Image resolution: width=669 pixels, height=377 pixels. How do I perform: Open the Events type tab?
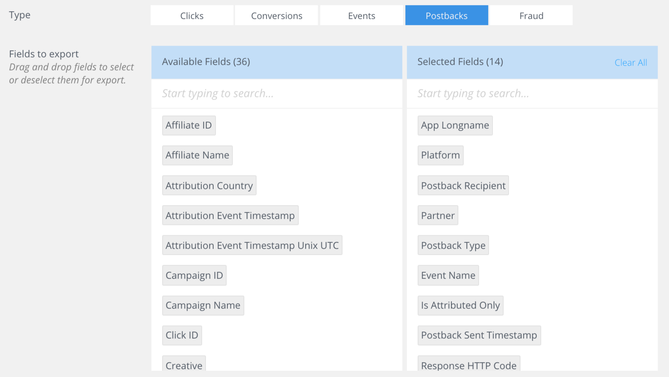tap(361, 16)
